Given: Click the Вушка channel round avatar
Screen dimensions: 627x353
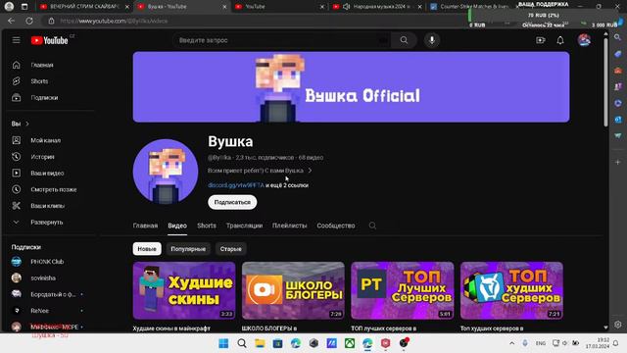Looking at the screenshot, I should [x=166, y=172].
